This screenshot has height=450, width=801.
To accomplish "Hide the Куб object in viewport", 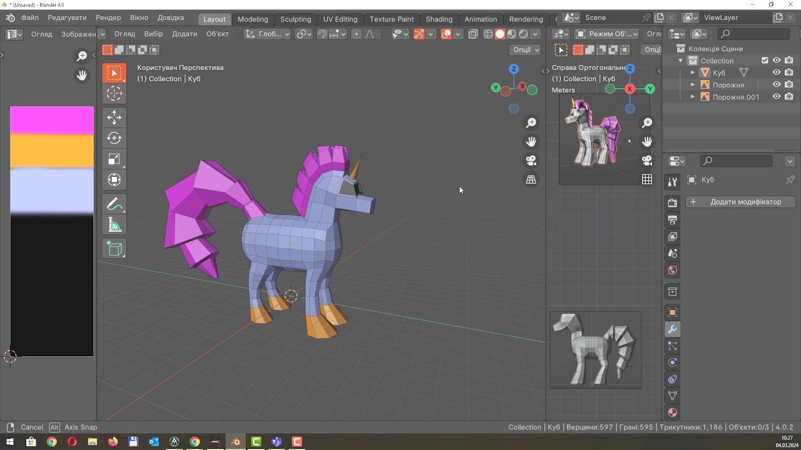I will click(x=777, y=72).
